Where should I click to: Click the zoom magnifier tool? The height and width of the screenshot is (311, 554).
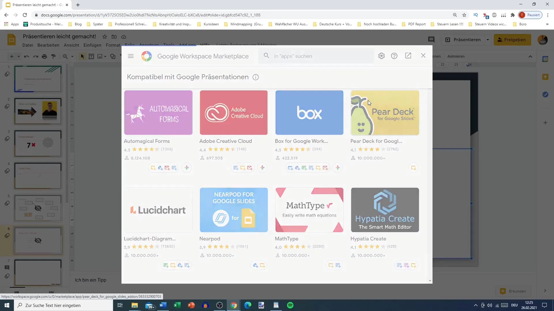(65, 56)
